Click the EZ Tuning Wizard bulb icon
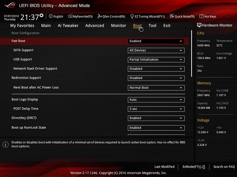This screenshot has width=237, height=177. 132,16
